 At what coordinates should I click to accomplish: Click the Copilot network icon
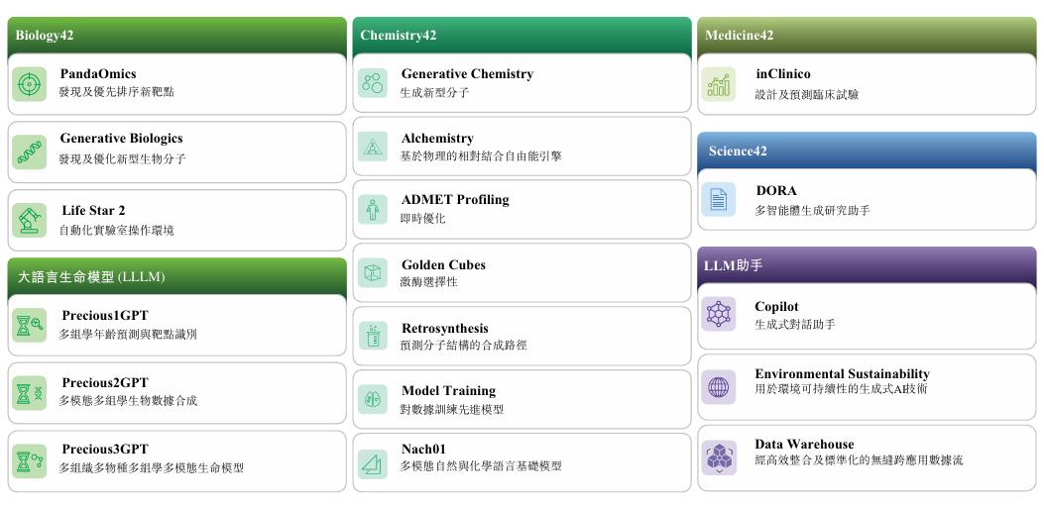point(719,315)
